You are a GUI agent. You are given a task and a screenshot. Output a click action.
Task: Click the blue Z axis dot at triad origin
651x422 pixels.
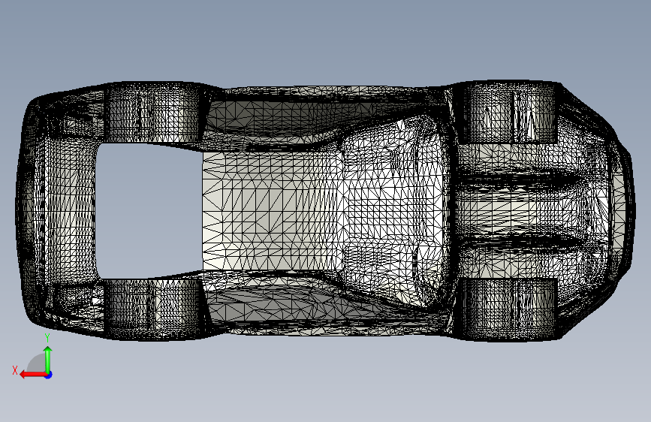tap(49, 375)
